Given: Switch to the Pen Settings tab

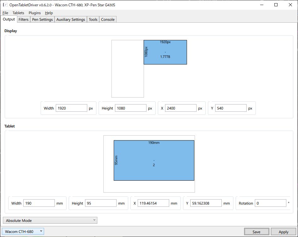Looking at the screenshot, I should (43, 20).
